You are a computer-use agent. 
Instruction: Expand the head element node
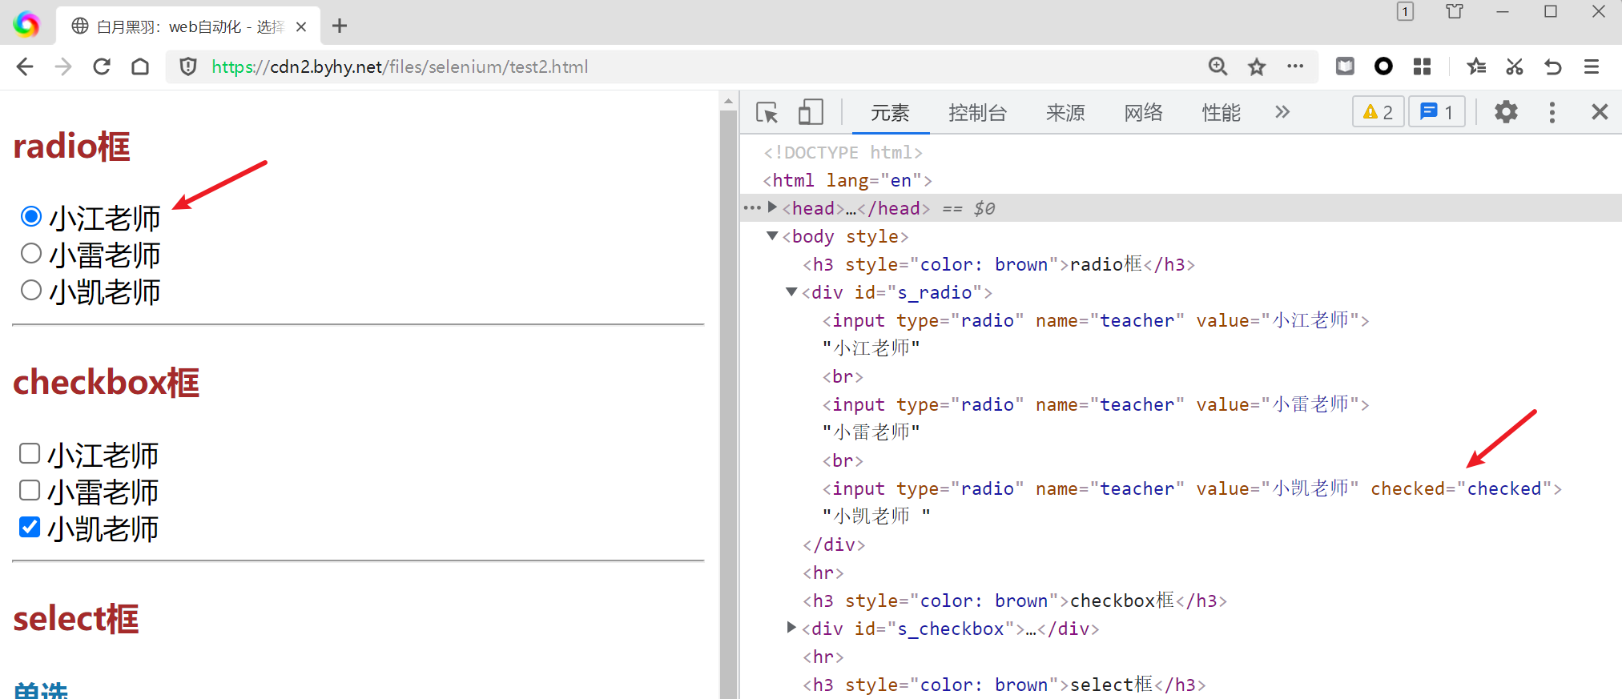772,207
